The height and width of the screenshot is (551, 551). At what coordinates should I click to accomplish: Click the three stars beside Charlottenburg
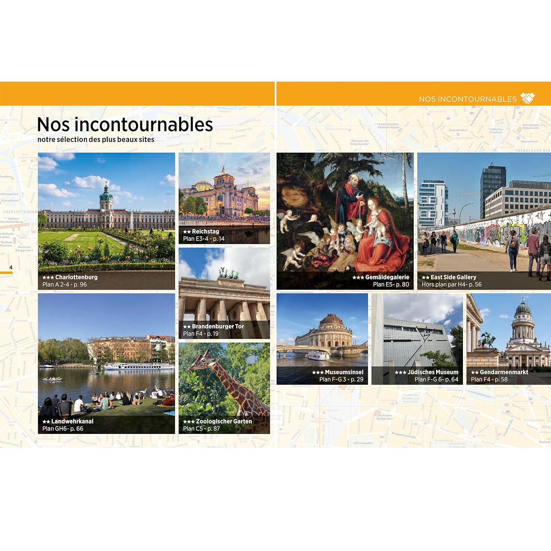tap(48, 278)
